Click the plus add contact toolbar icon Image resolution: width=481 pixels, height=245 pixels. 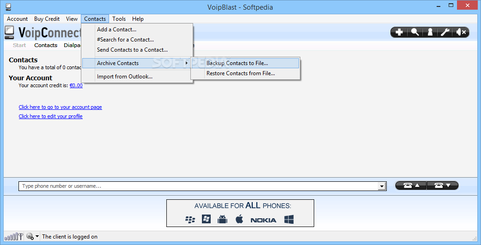click(399, 32)
